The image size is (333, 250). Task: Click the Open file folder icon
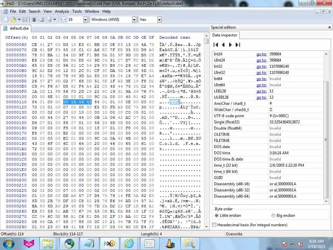(13, 20)
